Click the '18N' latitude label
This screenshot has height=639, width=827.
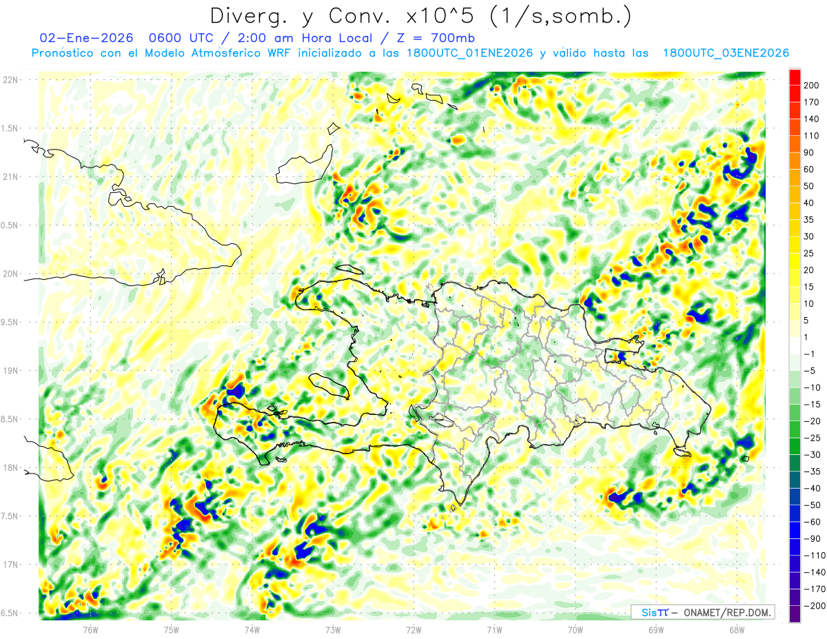click(x=10, y=468)
